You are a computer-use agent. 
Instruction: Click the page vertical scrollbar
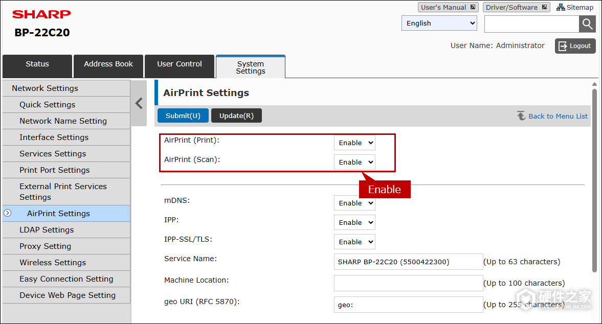tap(594, 180)
